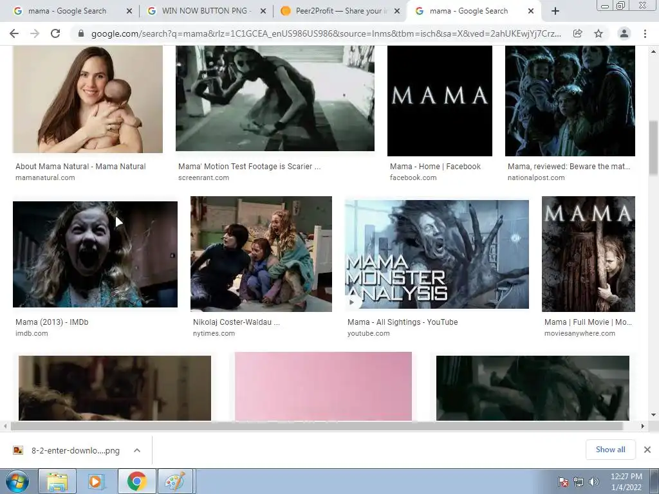Click the vertical scrollbar up arrow
Image resolution: width=659 pixels, height=494 pixels.
coord(654,51)
